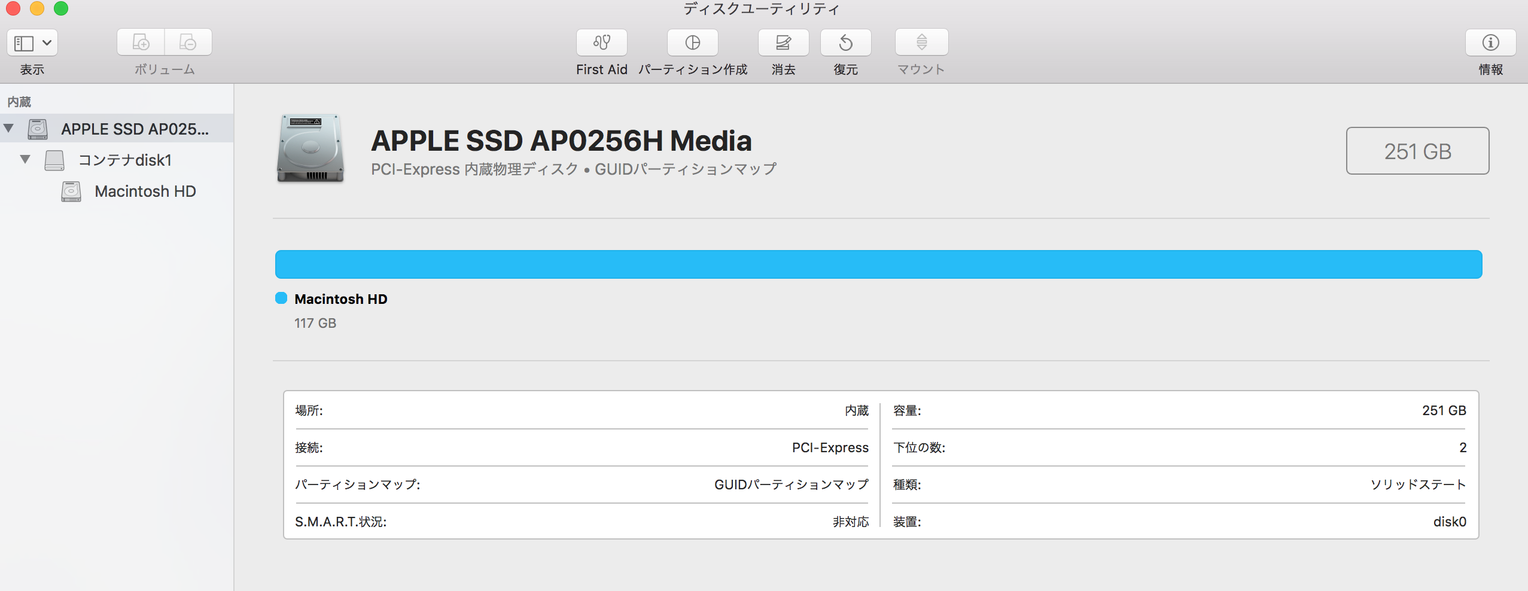The image size is (1528, 591).
Task: Click the First Aid stethoscope icon
Action: 601,42
